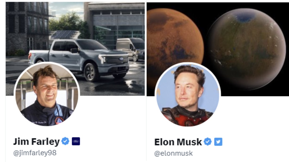
Task: Open Elon Musk's circular profile photo
Action: click(187, 95)
